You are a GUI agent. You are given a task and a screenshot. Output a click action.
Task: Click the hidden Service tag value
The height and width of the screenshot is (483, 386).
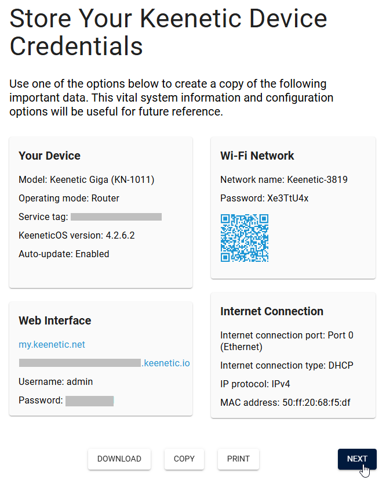pos(116,217)
